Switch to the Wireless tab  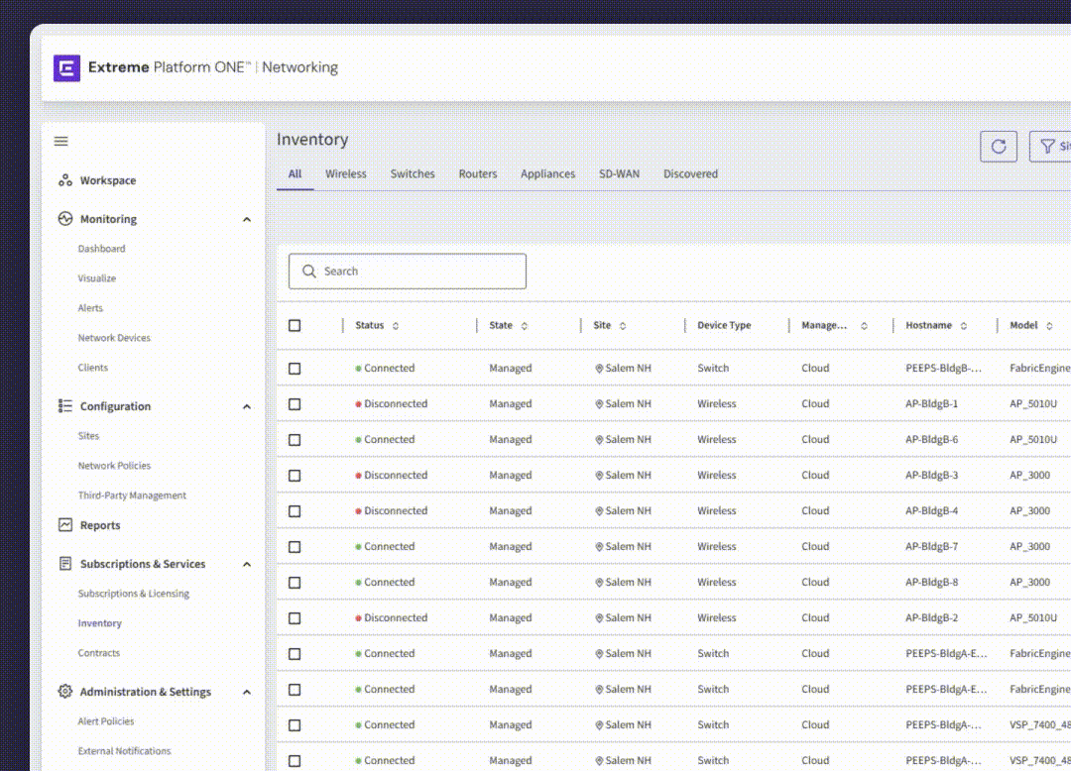pos(346,174)
